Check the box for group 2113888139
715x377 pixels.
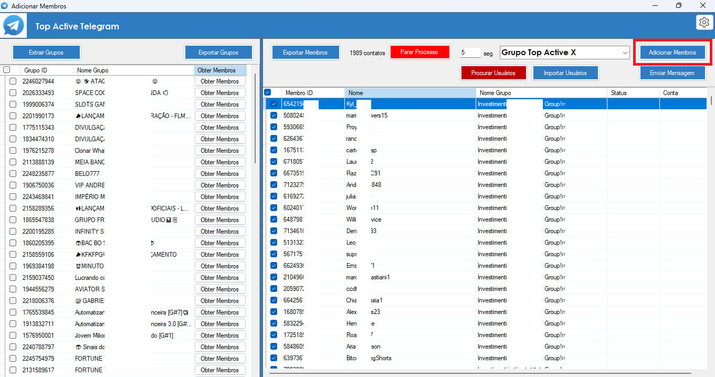(13, 162)
